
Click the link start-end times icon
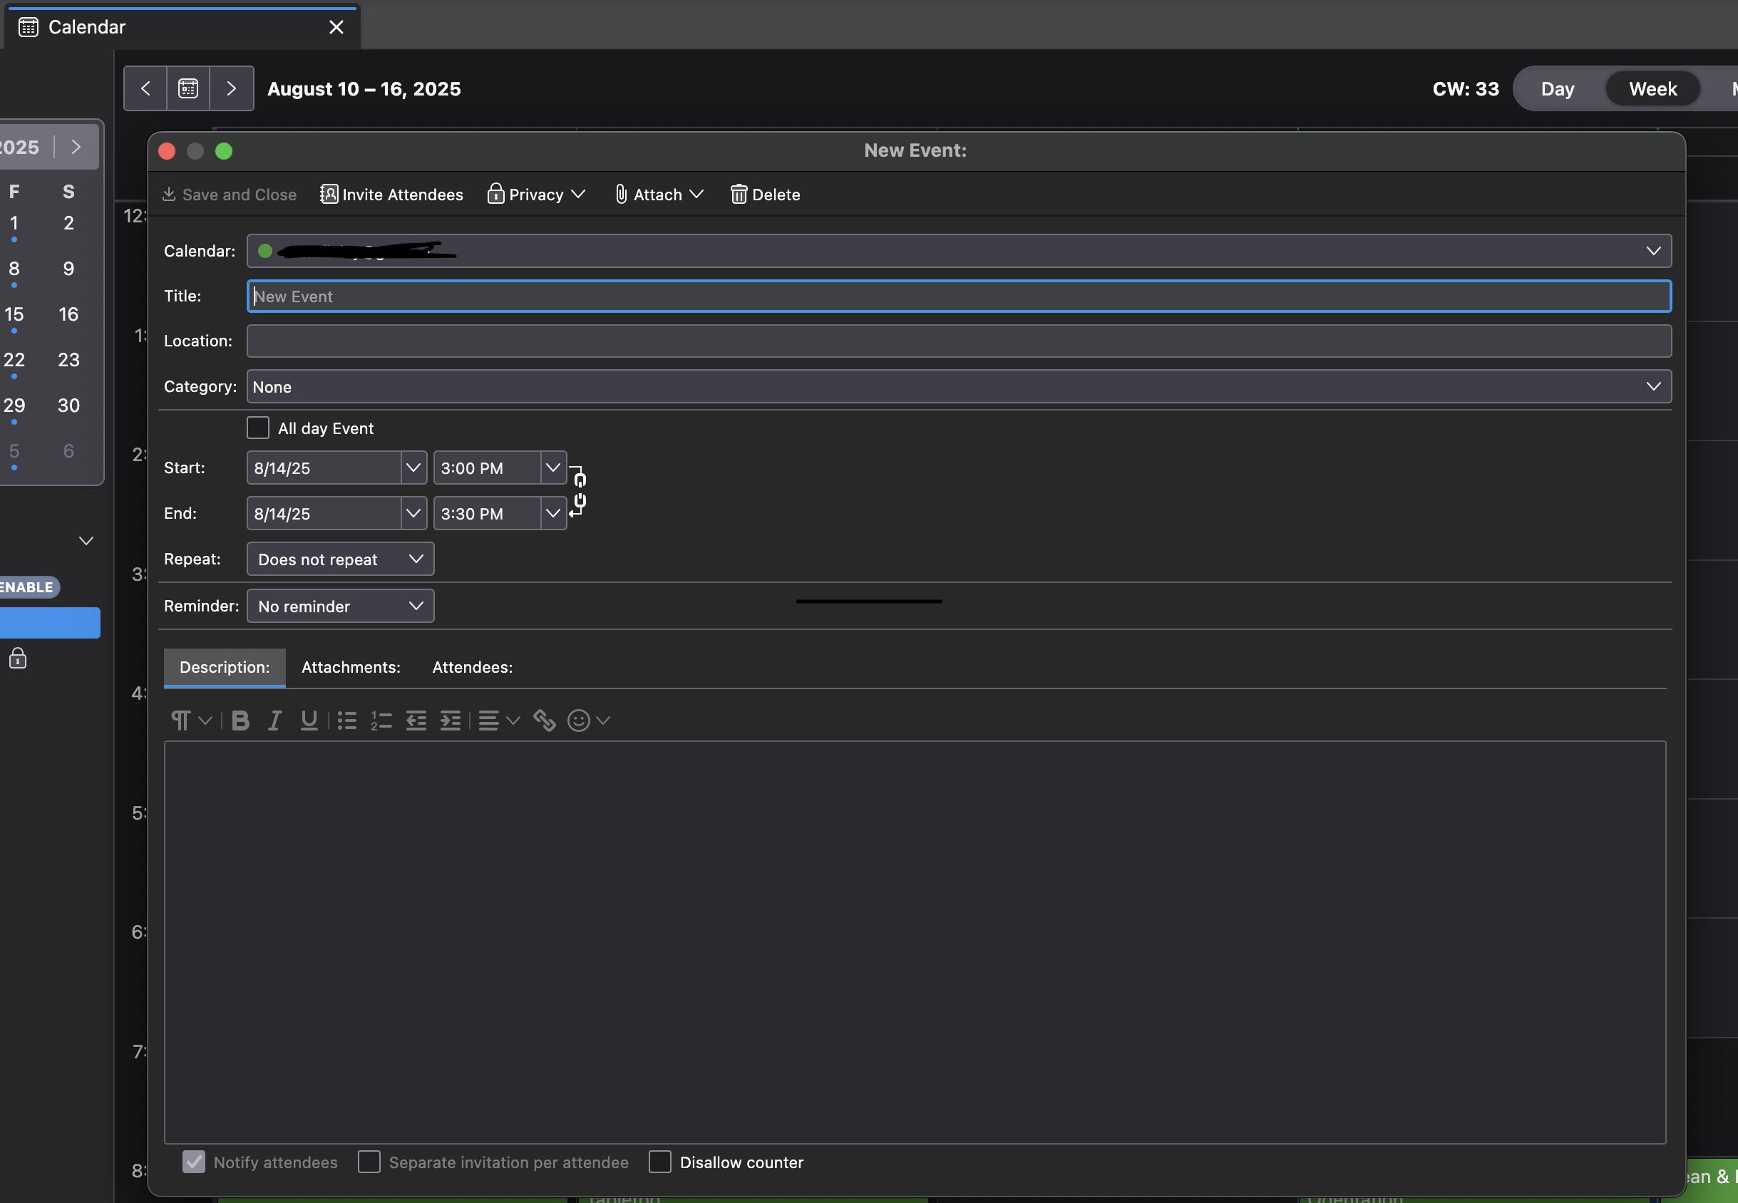pyautogui.click(x=579, y=490)
